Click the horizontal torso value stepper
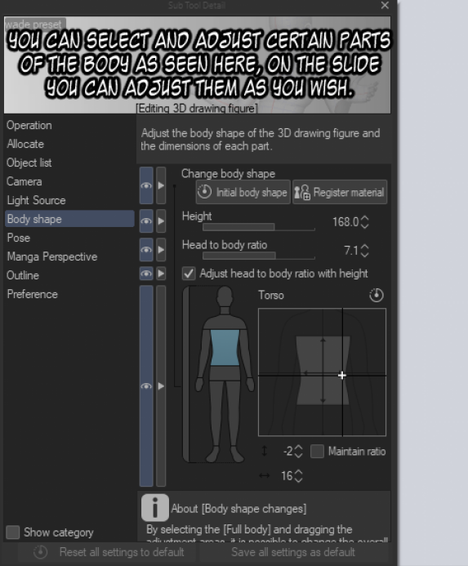The width and height of the screenshot is (468, 566). tap(299, 476)
